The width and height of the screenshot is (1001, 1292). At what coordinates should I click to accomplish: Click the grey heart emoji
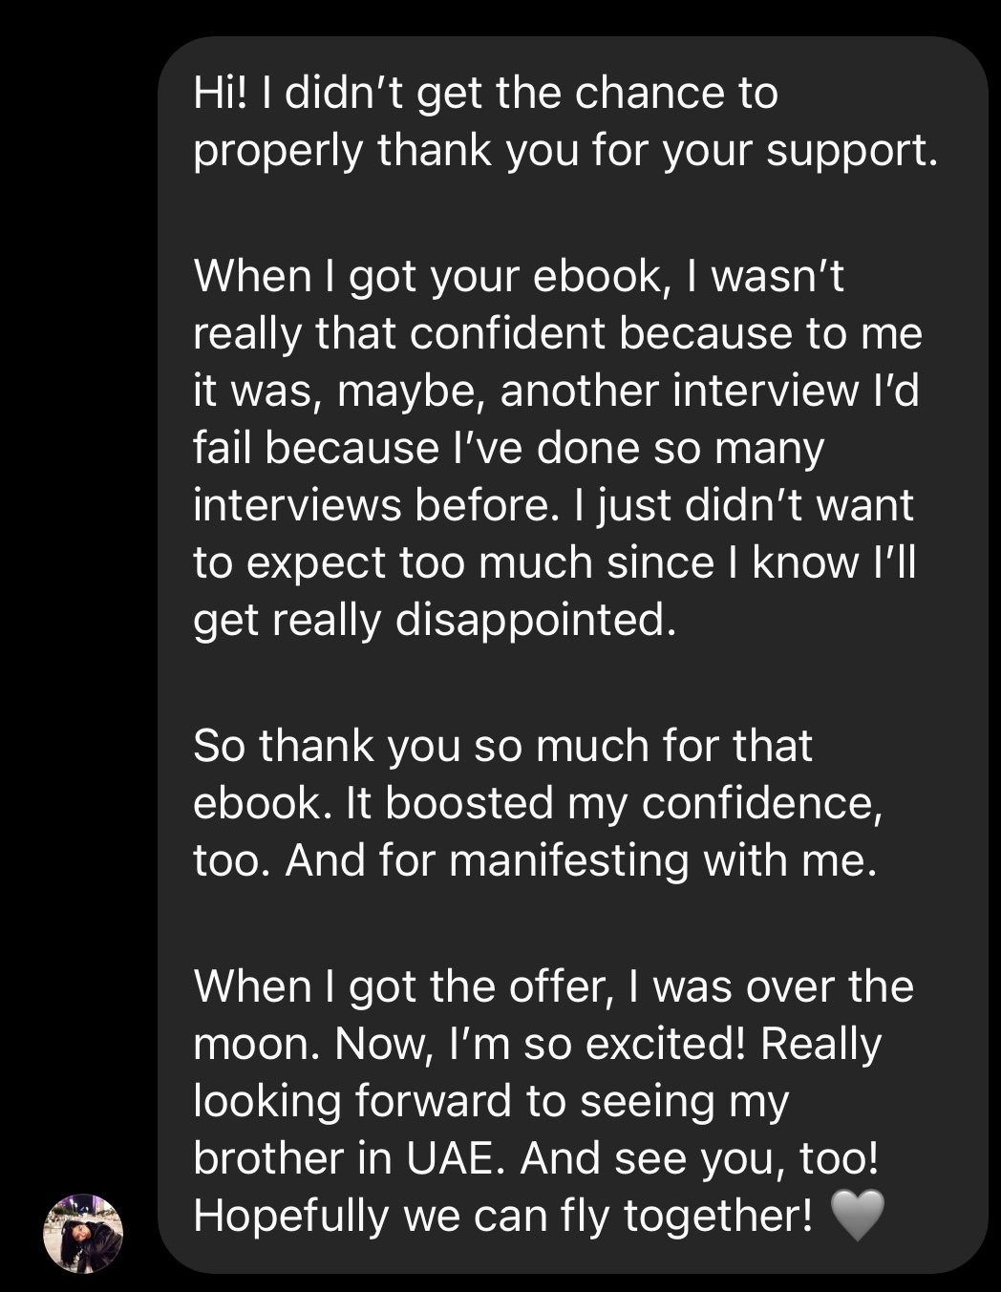(858, 1216)
